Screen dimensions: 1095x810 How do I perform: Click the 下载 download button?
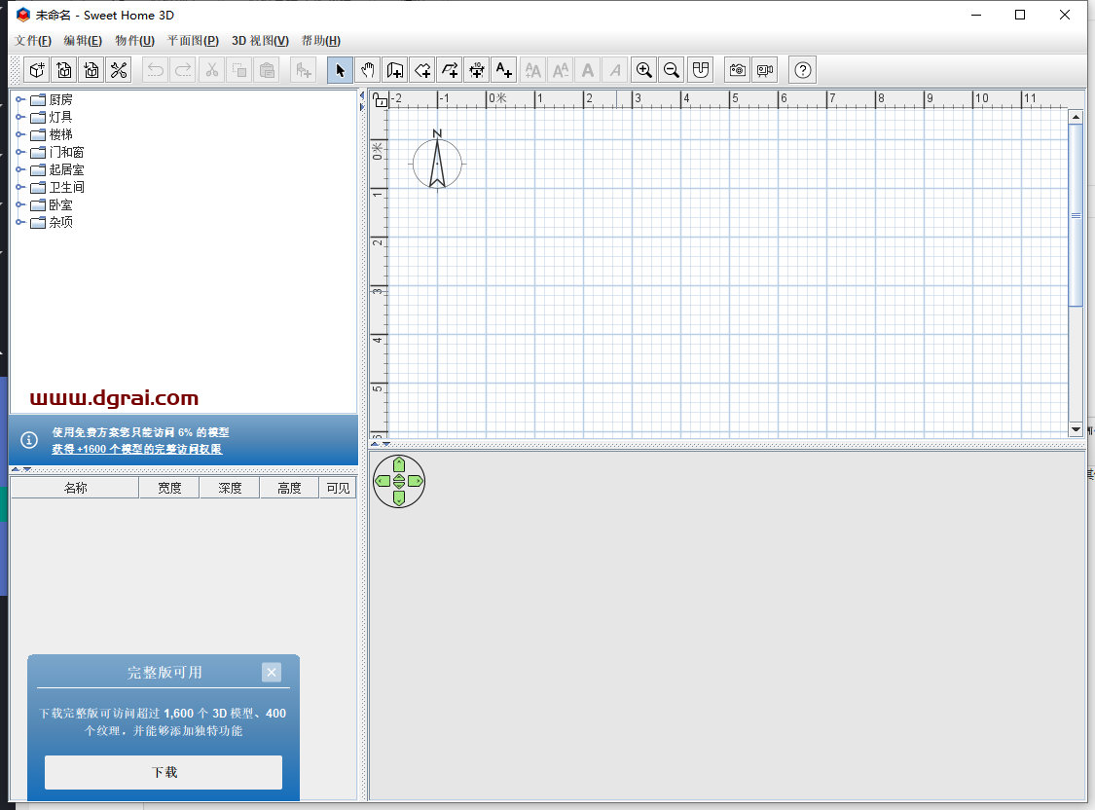click(x=164, y=772)
